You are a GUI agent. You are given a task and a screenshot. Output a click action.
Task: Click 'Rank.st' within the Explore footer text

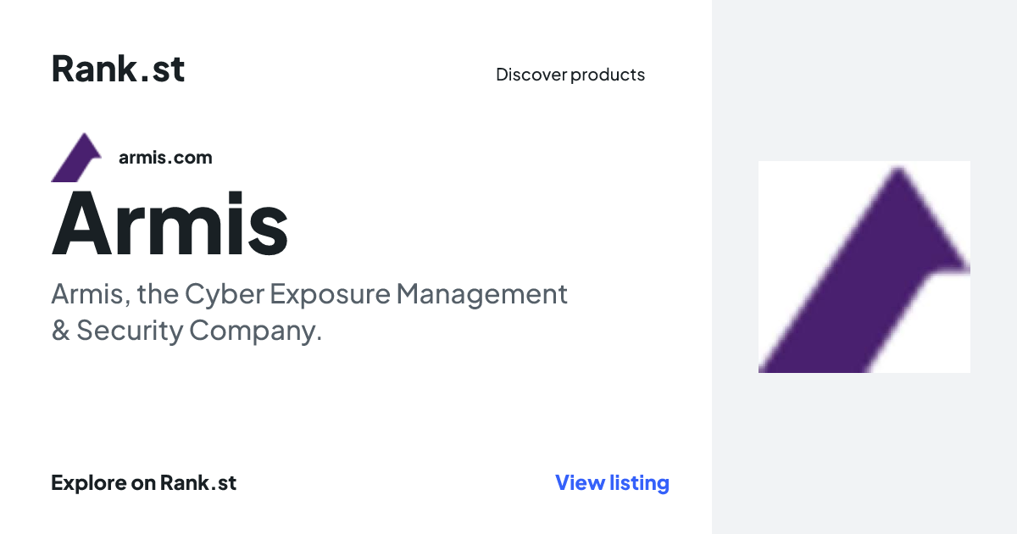tap(198, 483)
